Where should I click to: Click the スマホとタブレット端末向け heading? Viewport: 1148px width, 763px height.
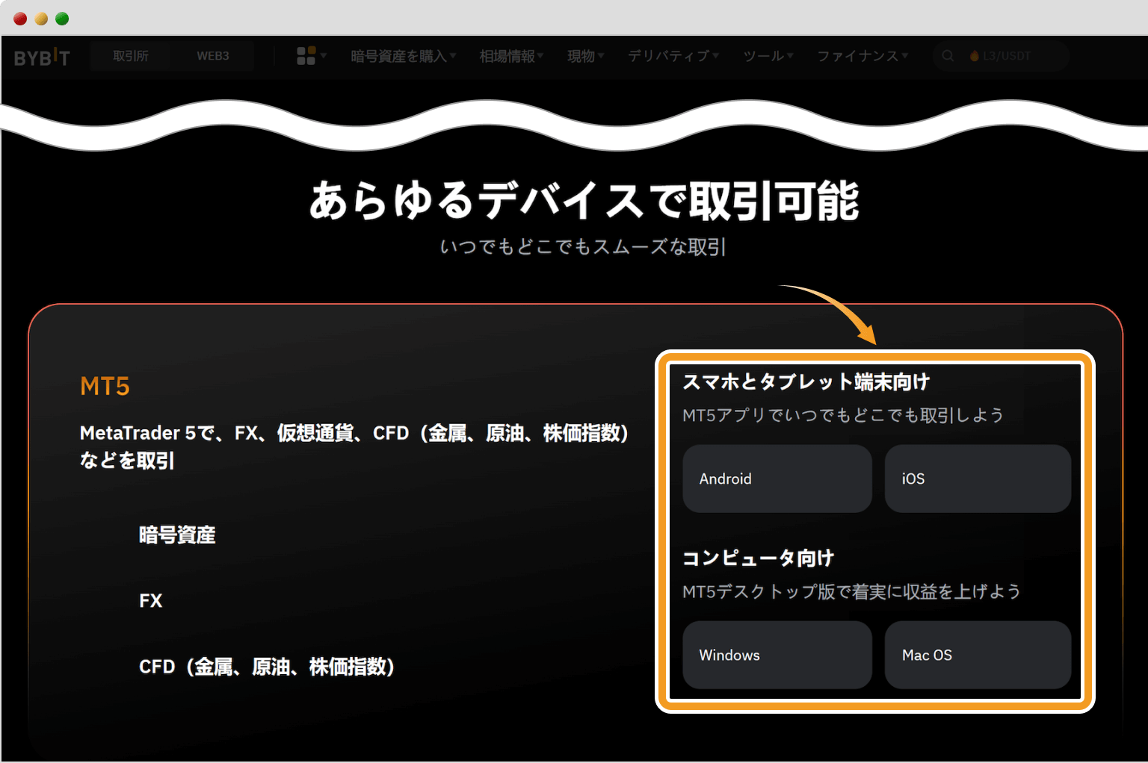tap(806, 381)
